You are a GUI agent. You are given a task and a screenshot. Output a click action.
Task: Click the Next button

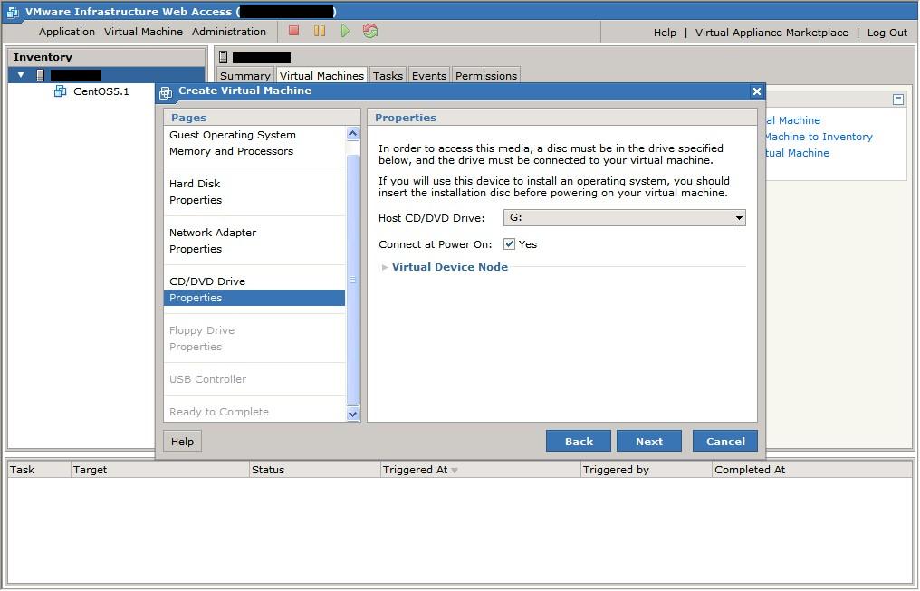(648, 441)
